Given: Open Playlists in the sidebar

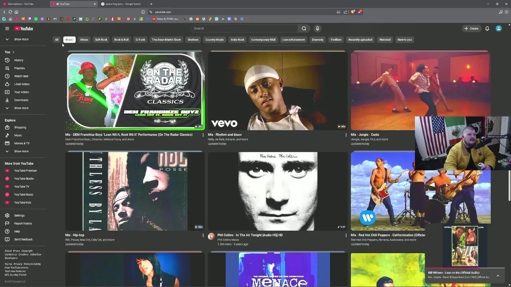Looking at the screenshot, I should pos(19,68).
